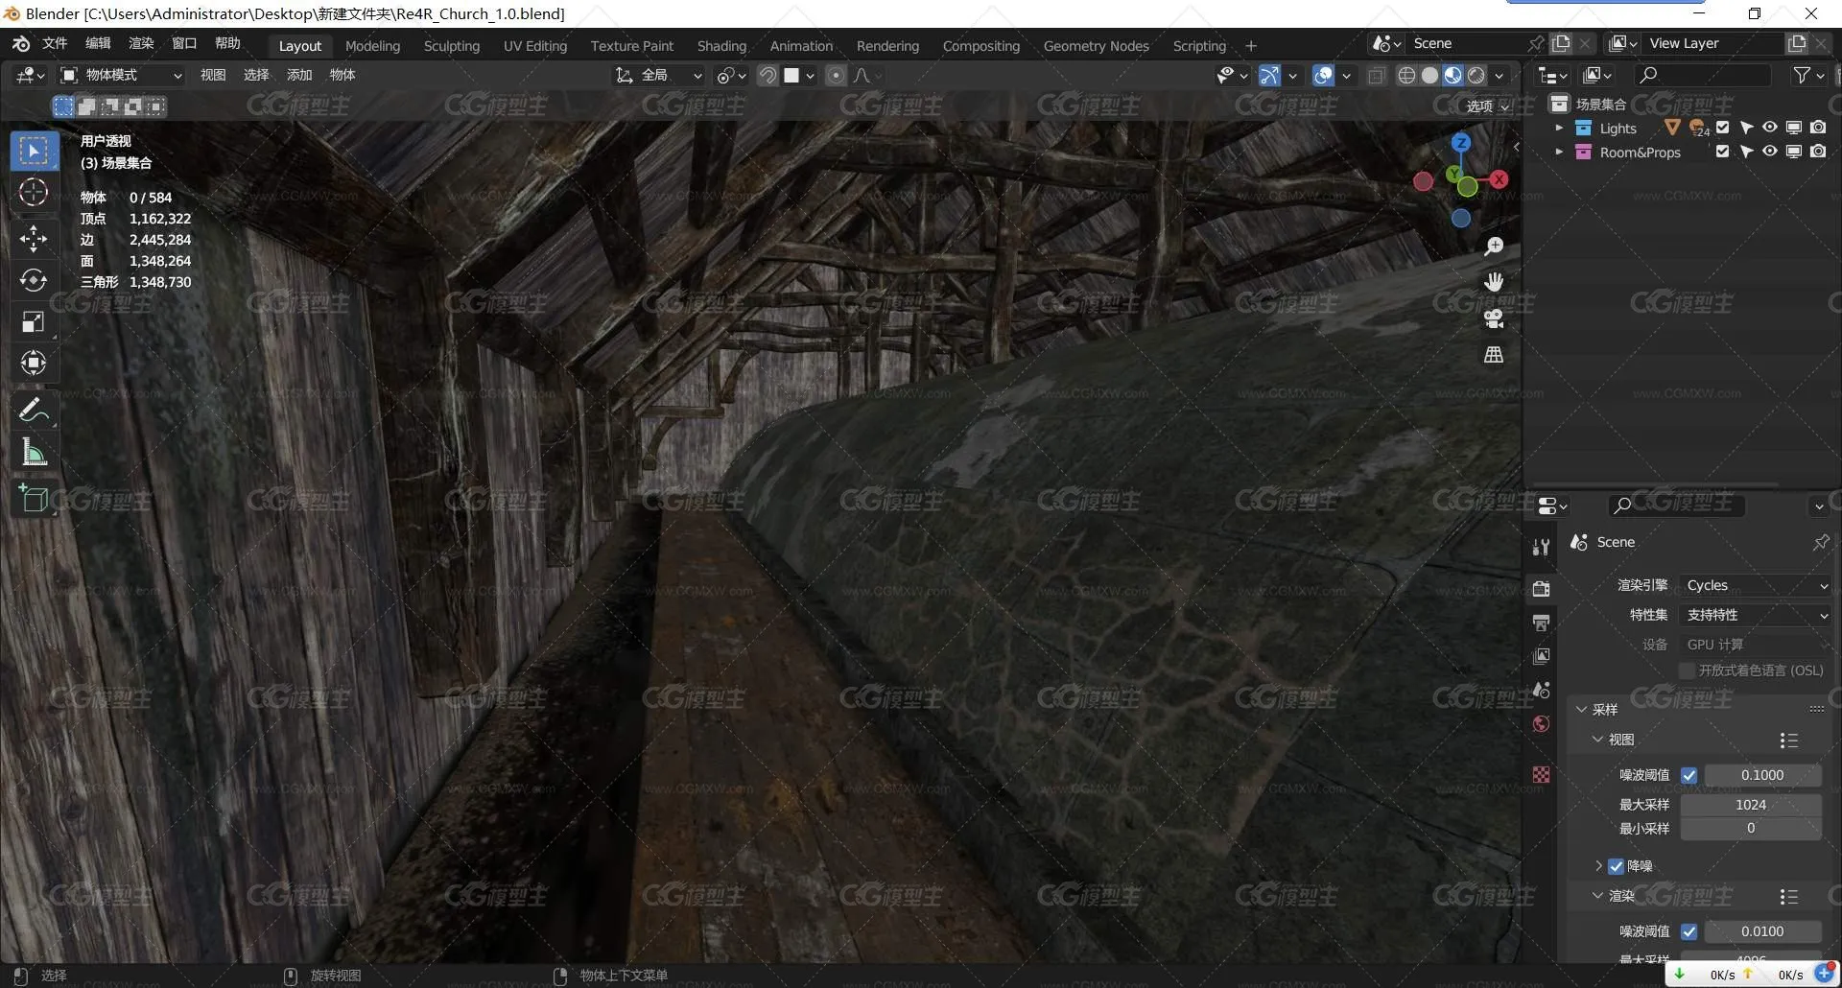1842x988 pixels.
Task: Toggle viewport noise threshold checkbox
Action: pyautogui.click(x=1689, y=775)
